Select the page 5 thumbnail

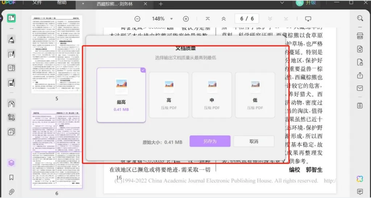[x=57, y=54]
